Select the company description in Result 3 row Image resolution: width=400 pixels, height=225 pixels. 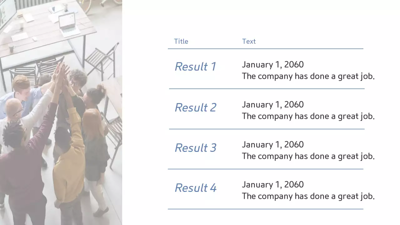click(x=308, y=156)
